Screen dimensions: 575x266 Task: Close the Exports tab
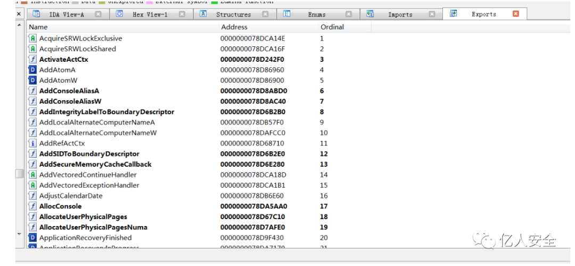point(516,14)
